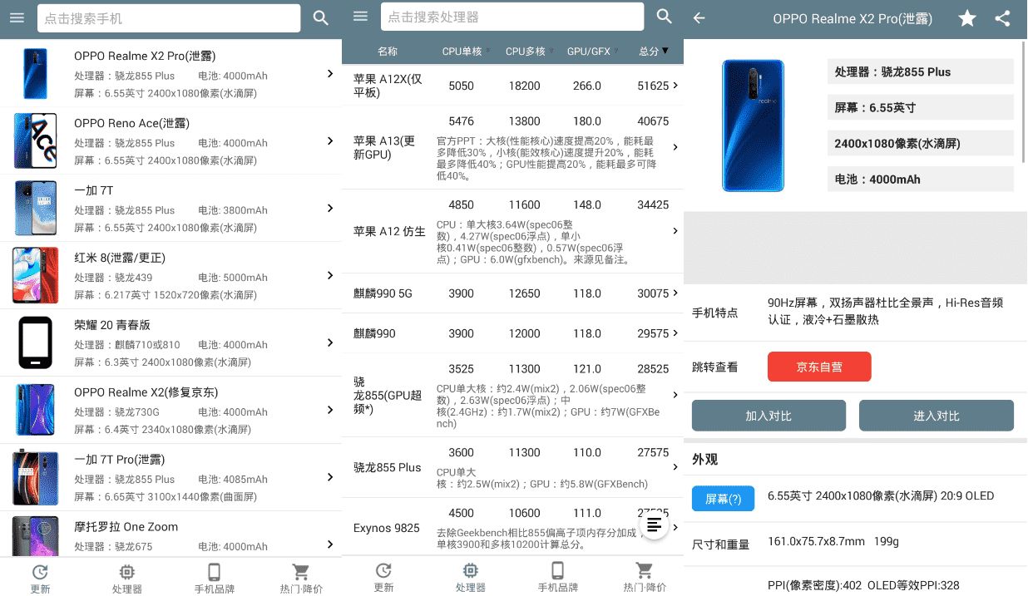The height and width of the screenshot is (596, 1028).
Task: Toggle the star favorite for Realme X2 Pro
Action: 966,18
